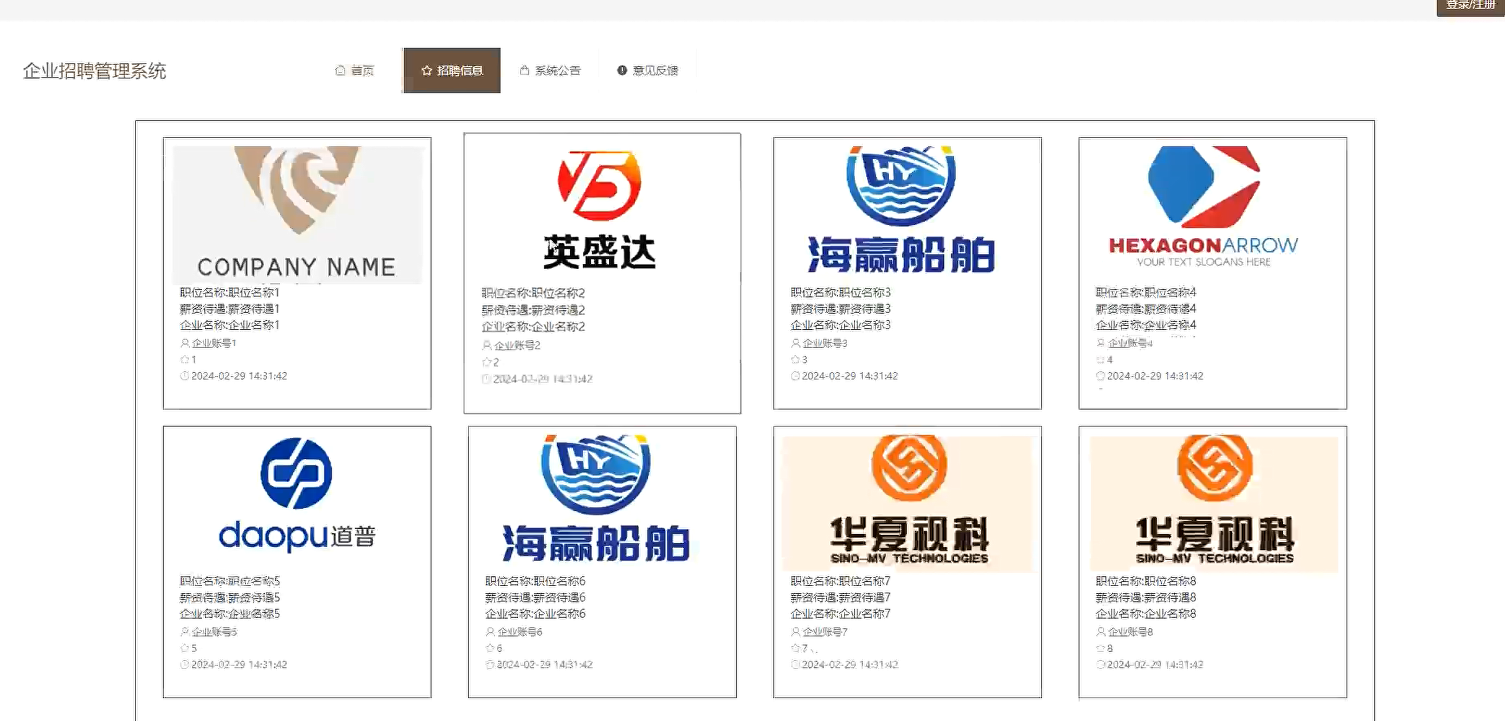Click clock icon on 企业名称5 card
The height and width of the screenshot is (721, 1505).
point(185,664)
